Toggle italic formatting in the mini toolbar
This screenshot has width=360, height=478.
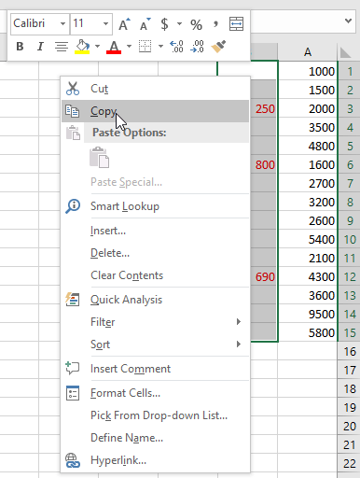(40, 47)
